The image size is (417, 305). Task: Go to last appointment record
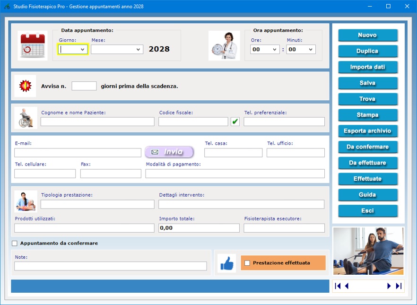399,286
